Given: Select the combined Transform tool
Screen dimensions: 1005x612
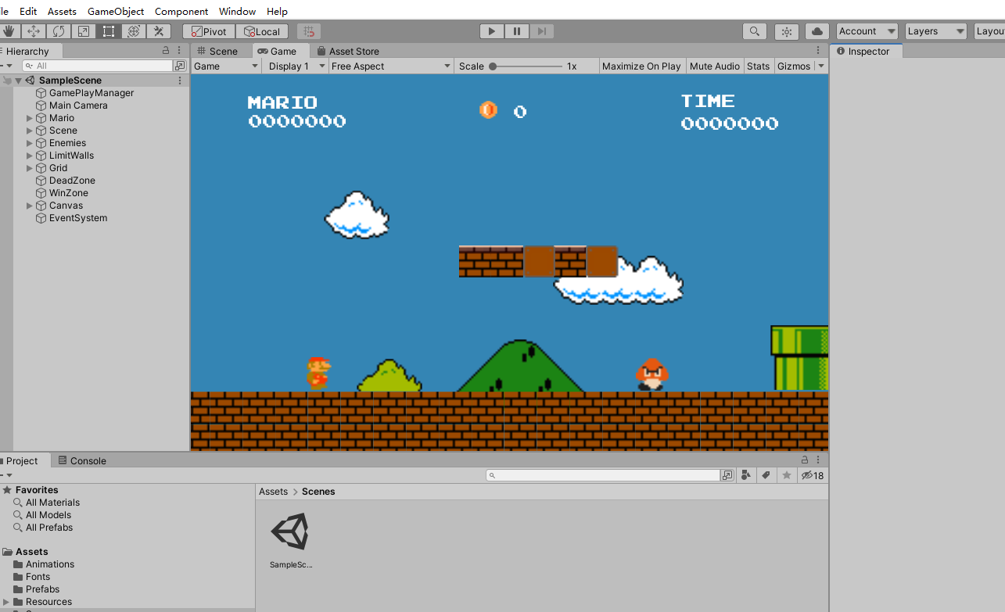Looking at the screenshot, I should [x=134, y=31].
